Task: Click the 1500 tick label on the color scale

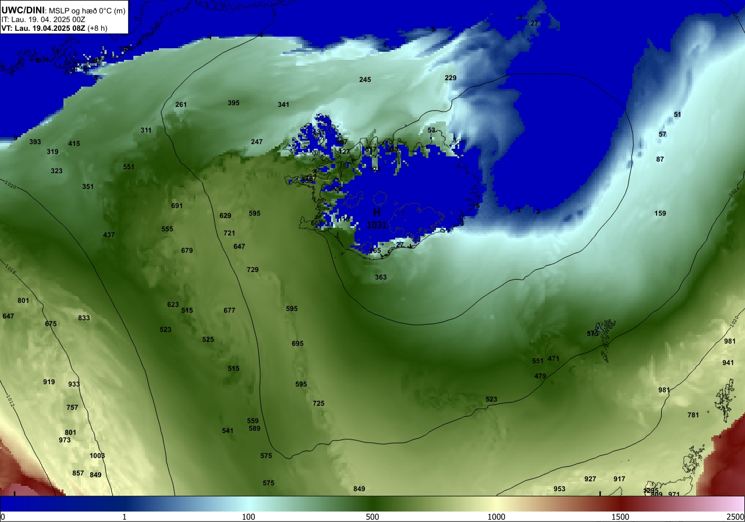Action: [620, 517]
